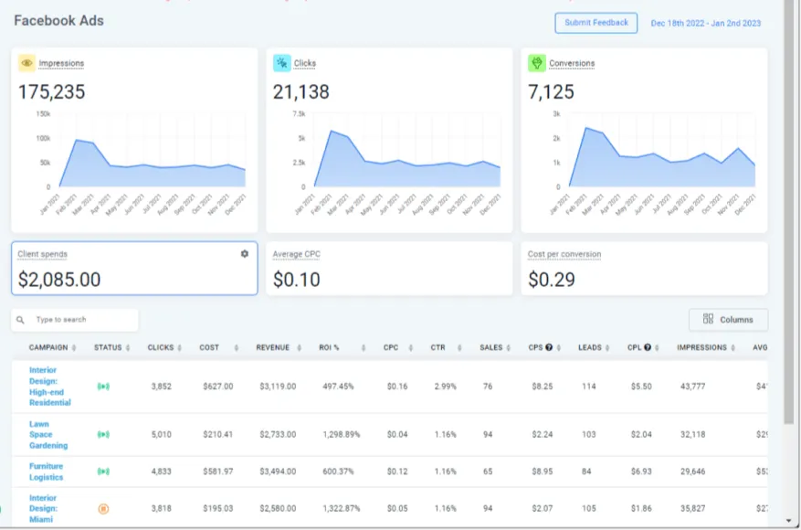Click the Impressions metric label
801x530 pixels.
pyautogui.click(x=61, y=63)
